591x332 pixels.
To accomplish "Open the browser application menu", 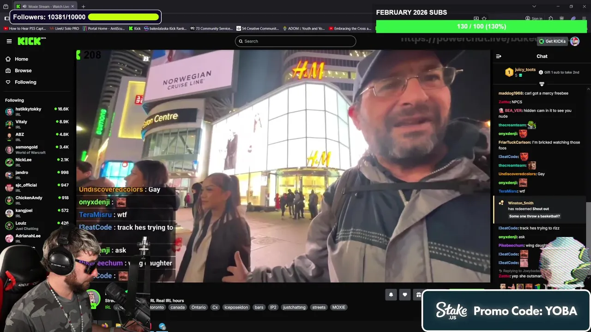I will 584,18.
